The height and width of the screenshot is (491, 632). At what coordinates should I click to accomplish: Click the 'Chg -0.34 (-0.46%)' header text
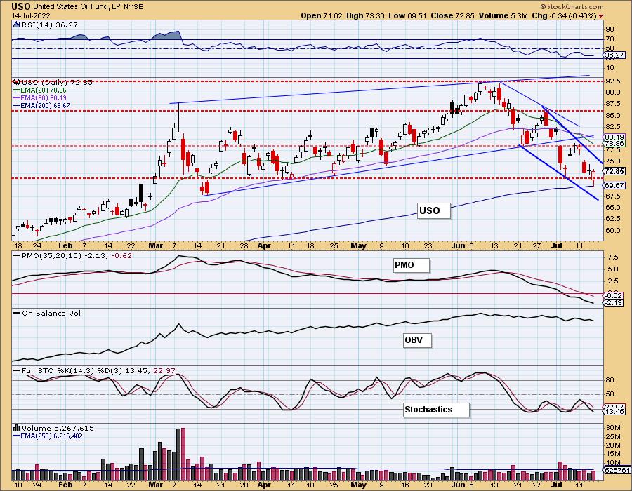(x=565, y=15)
